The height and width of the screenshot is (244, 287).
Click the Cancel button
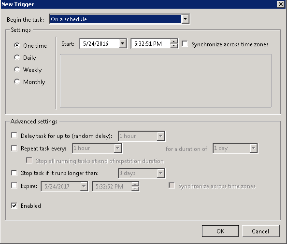260,231
